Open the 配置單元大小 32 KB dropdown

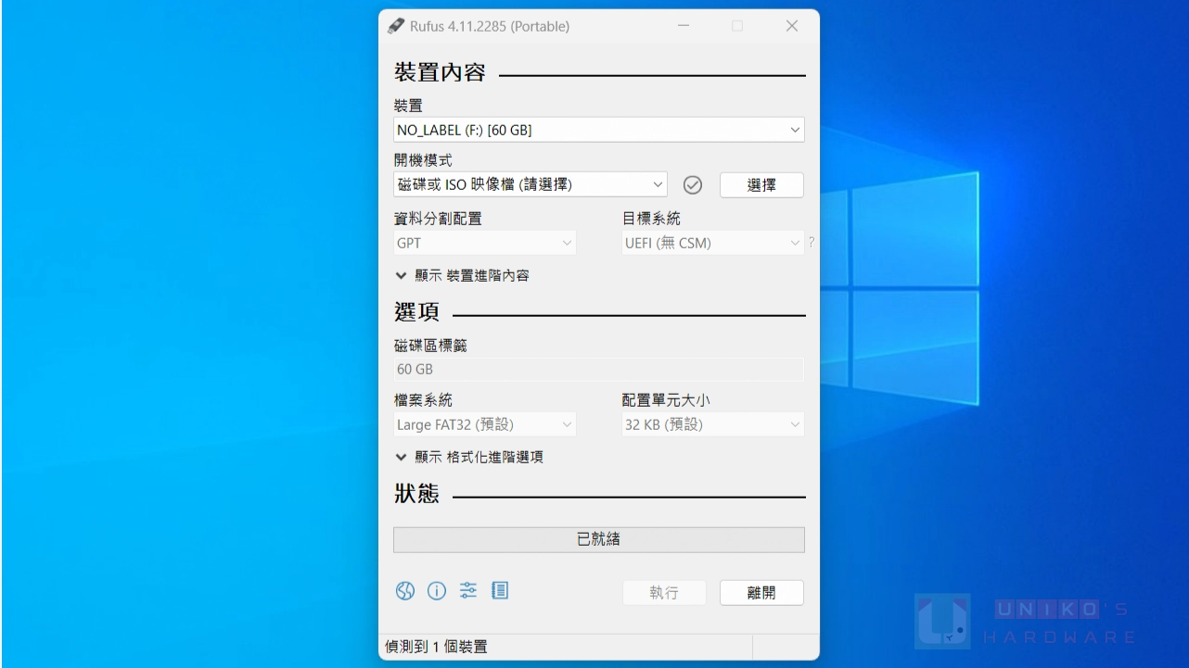[x=711, y=425]
